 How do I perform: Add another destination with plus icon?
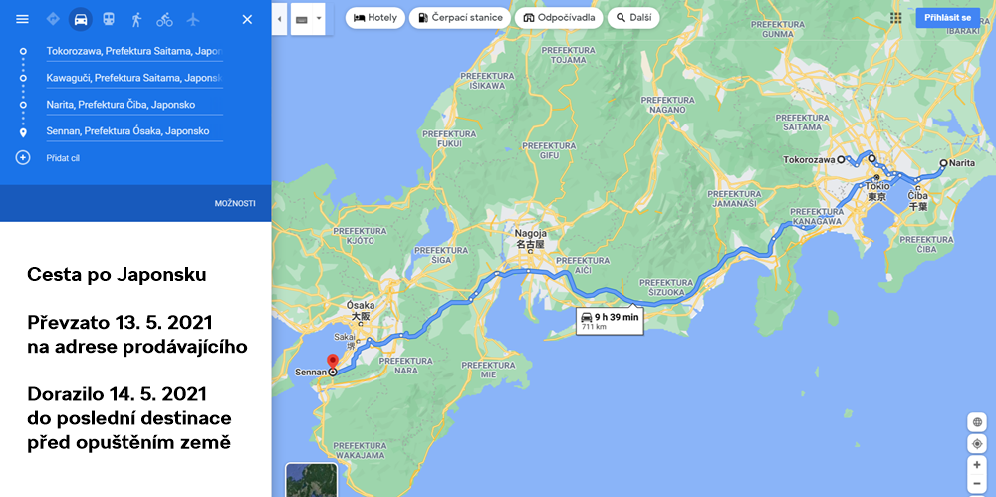coord(23,158)
